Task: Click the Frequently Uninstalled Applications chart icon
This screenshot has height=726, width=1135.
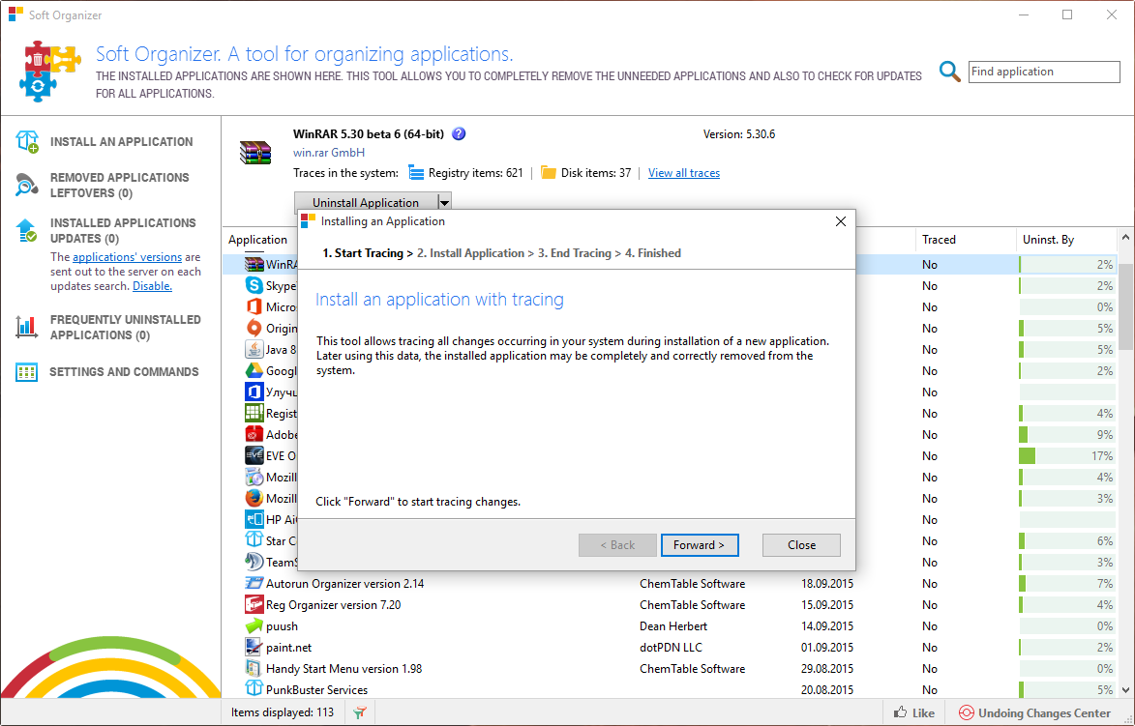Action: pyautogui.click(x=27, y=327)
